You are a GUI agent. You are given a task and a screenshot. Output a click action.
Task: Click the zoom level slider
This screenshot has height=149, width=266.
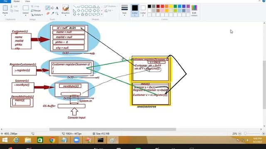coord(245,134)
